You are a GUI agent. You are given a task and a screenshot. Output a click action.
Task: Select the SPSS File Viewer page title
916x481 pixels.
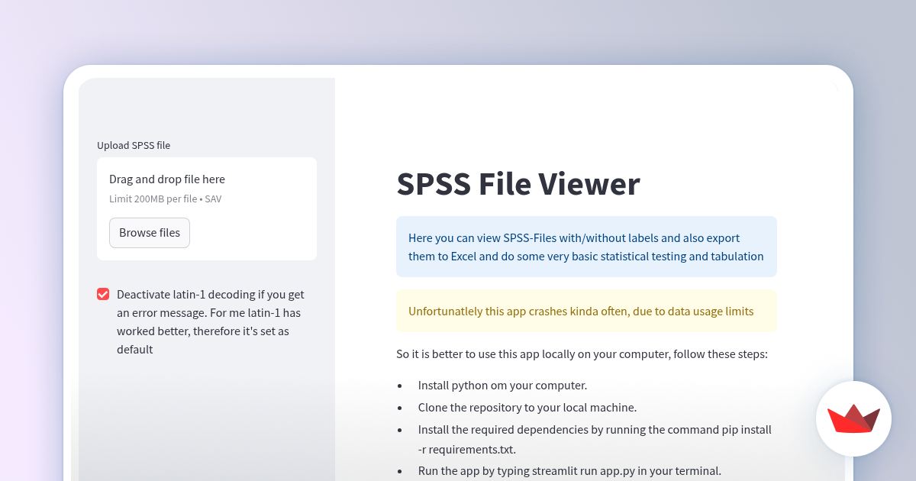(x=518, y=184)
